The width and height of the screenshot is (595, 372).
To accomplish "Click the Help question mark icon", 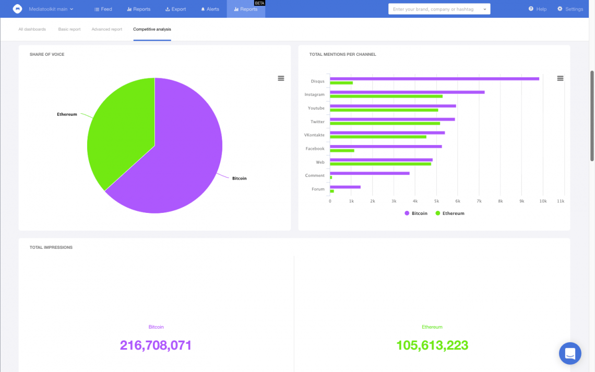I will click(531, 9).
